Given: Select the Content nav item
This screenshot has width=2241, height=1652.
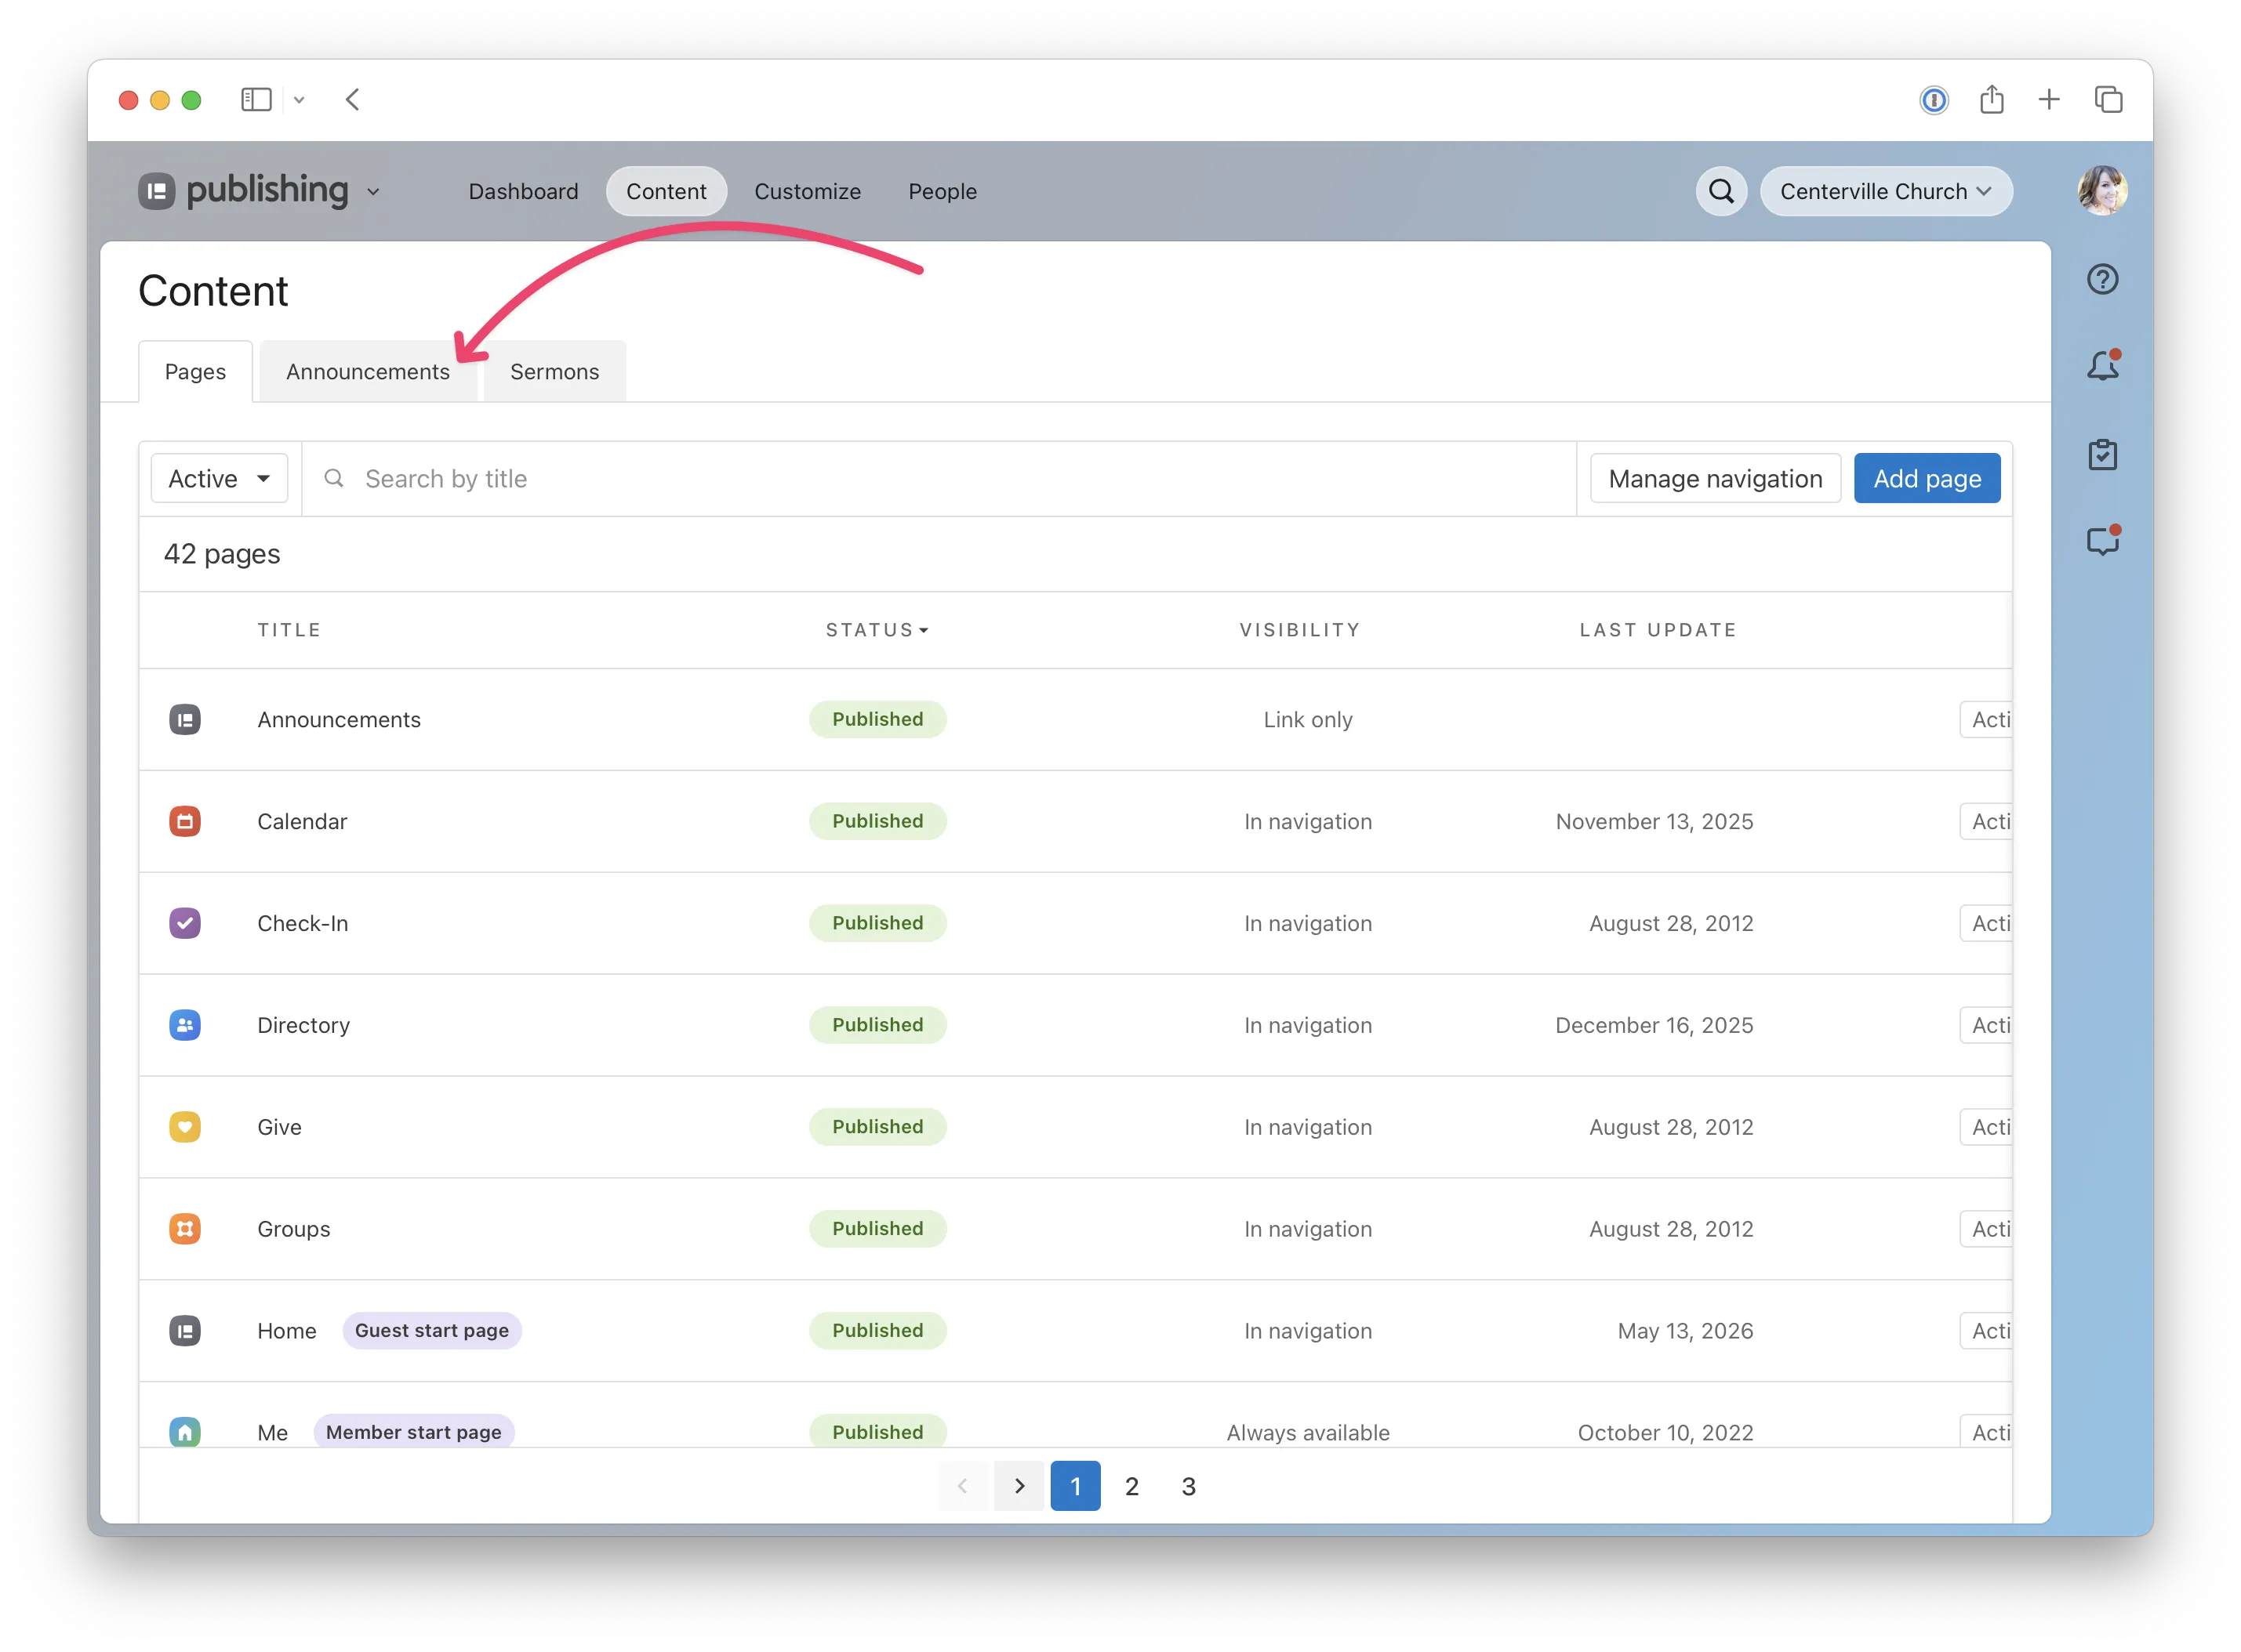Looking at the screenshot, I should coord(666,191).
